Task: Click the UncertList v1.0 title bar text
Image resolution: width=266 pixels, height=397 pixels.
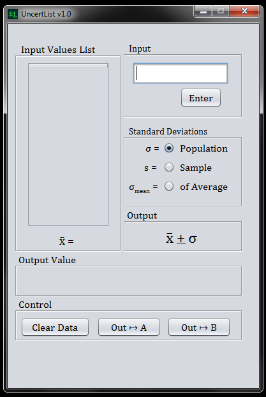Action: [46, 14]
